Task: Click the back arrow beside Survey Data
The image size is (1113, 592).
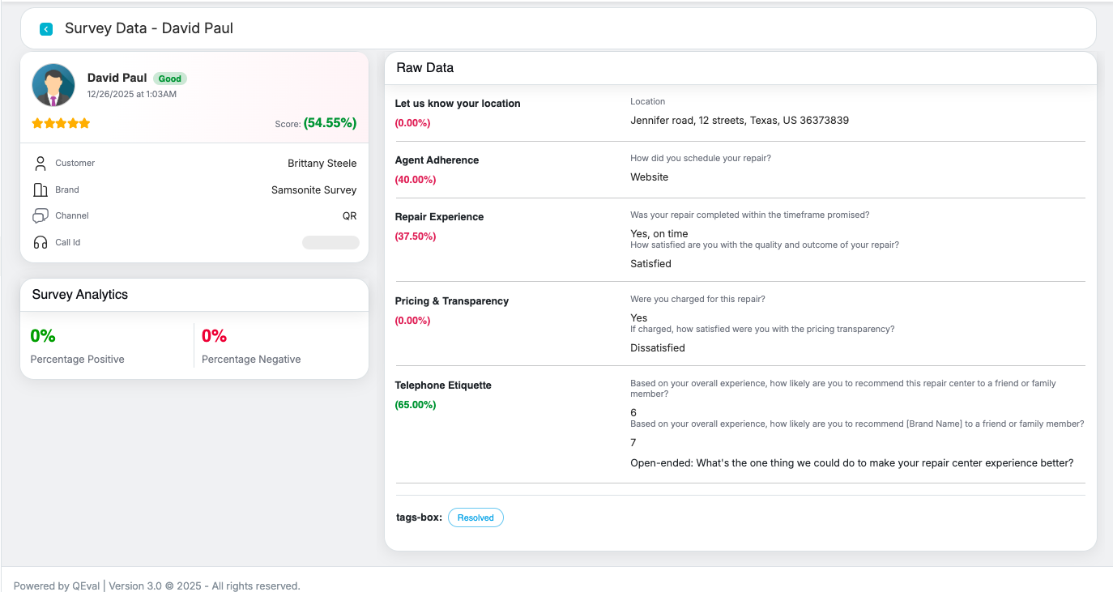Action: point(46,29)
